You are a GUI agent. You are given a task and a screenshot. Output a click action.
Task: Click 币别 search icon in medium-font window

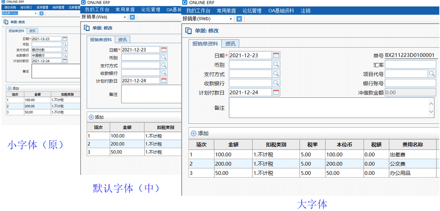164,57
